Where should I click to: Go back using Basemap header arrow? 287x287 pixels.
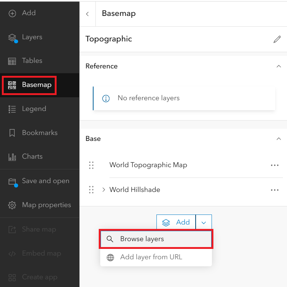[87, 14]
